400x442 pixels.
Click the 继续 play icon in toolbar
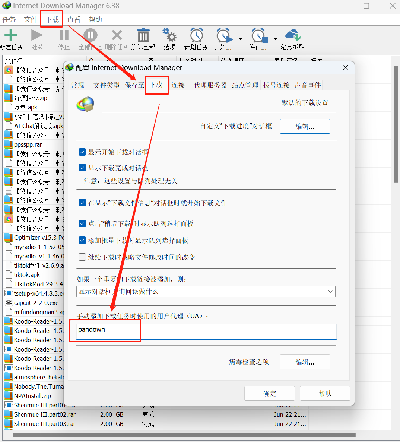(37, 35)
